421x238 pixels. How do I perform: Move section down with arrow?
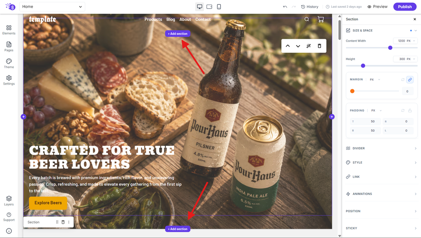(x=298, y=46)
